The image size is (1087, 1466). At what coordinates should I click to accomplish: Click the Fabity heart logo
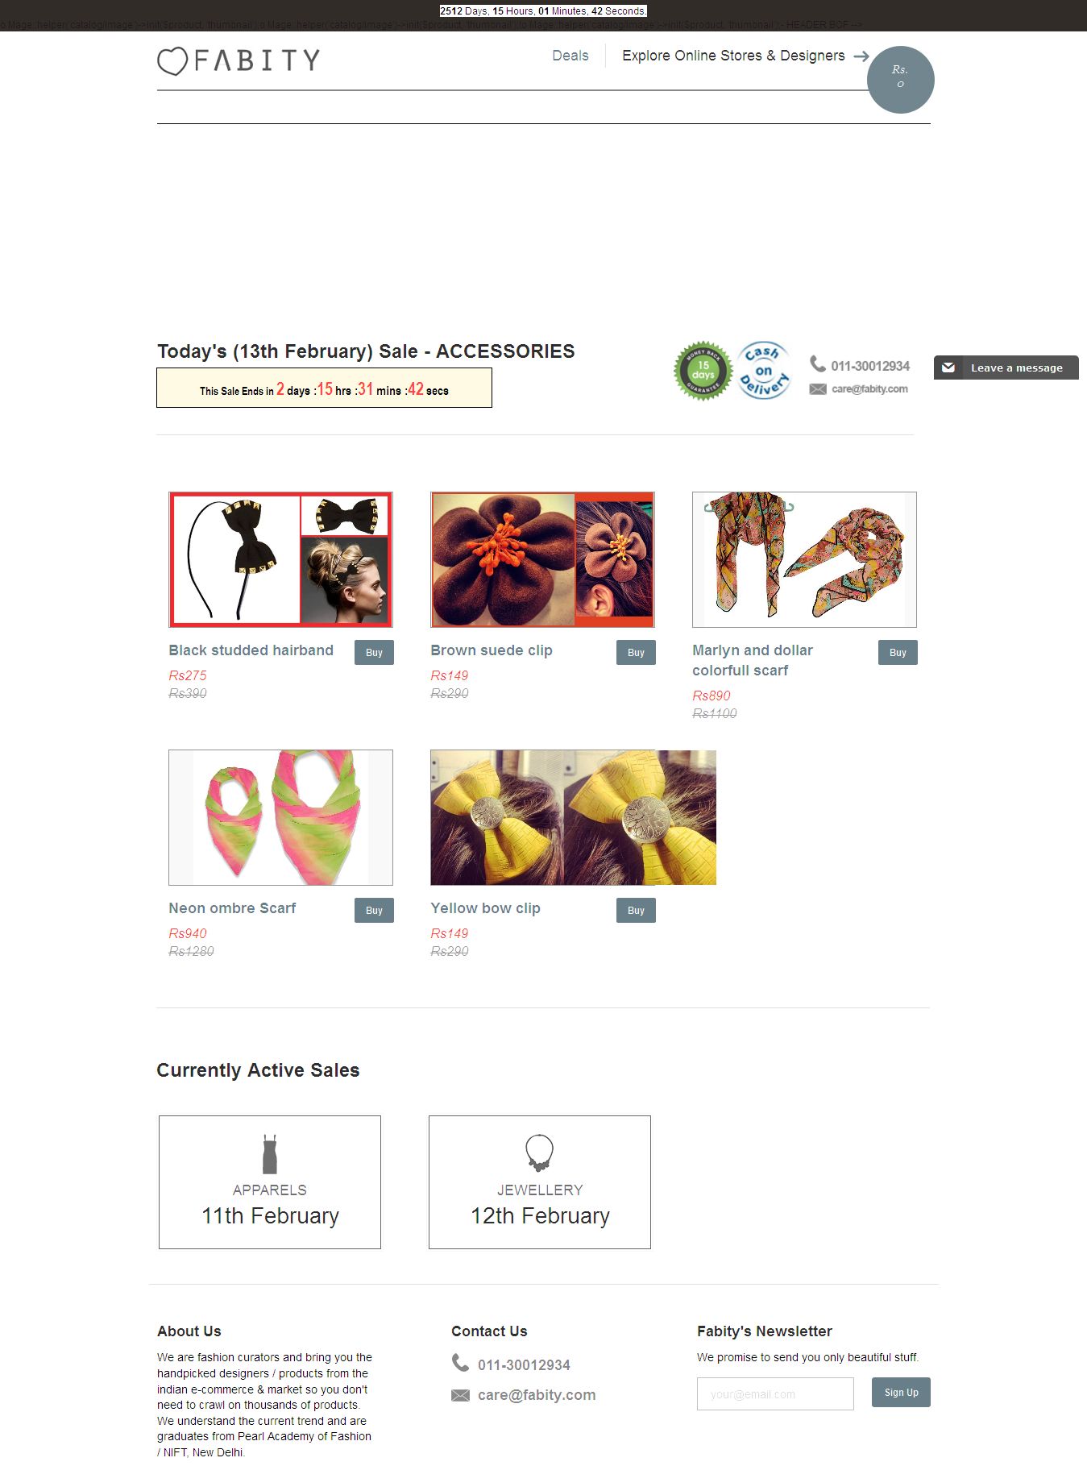pos(239,60)
